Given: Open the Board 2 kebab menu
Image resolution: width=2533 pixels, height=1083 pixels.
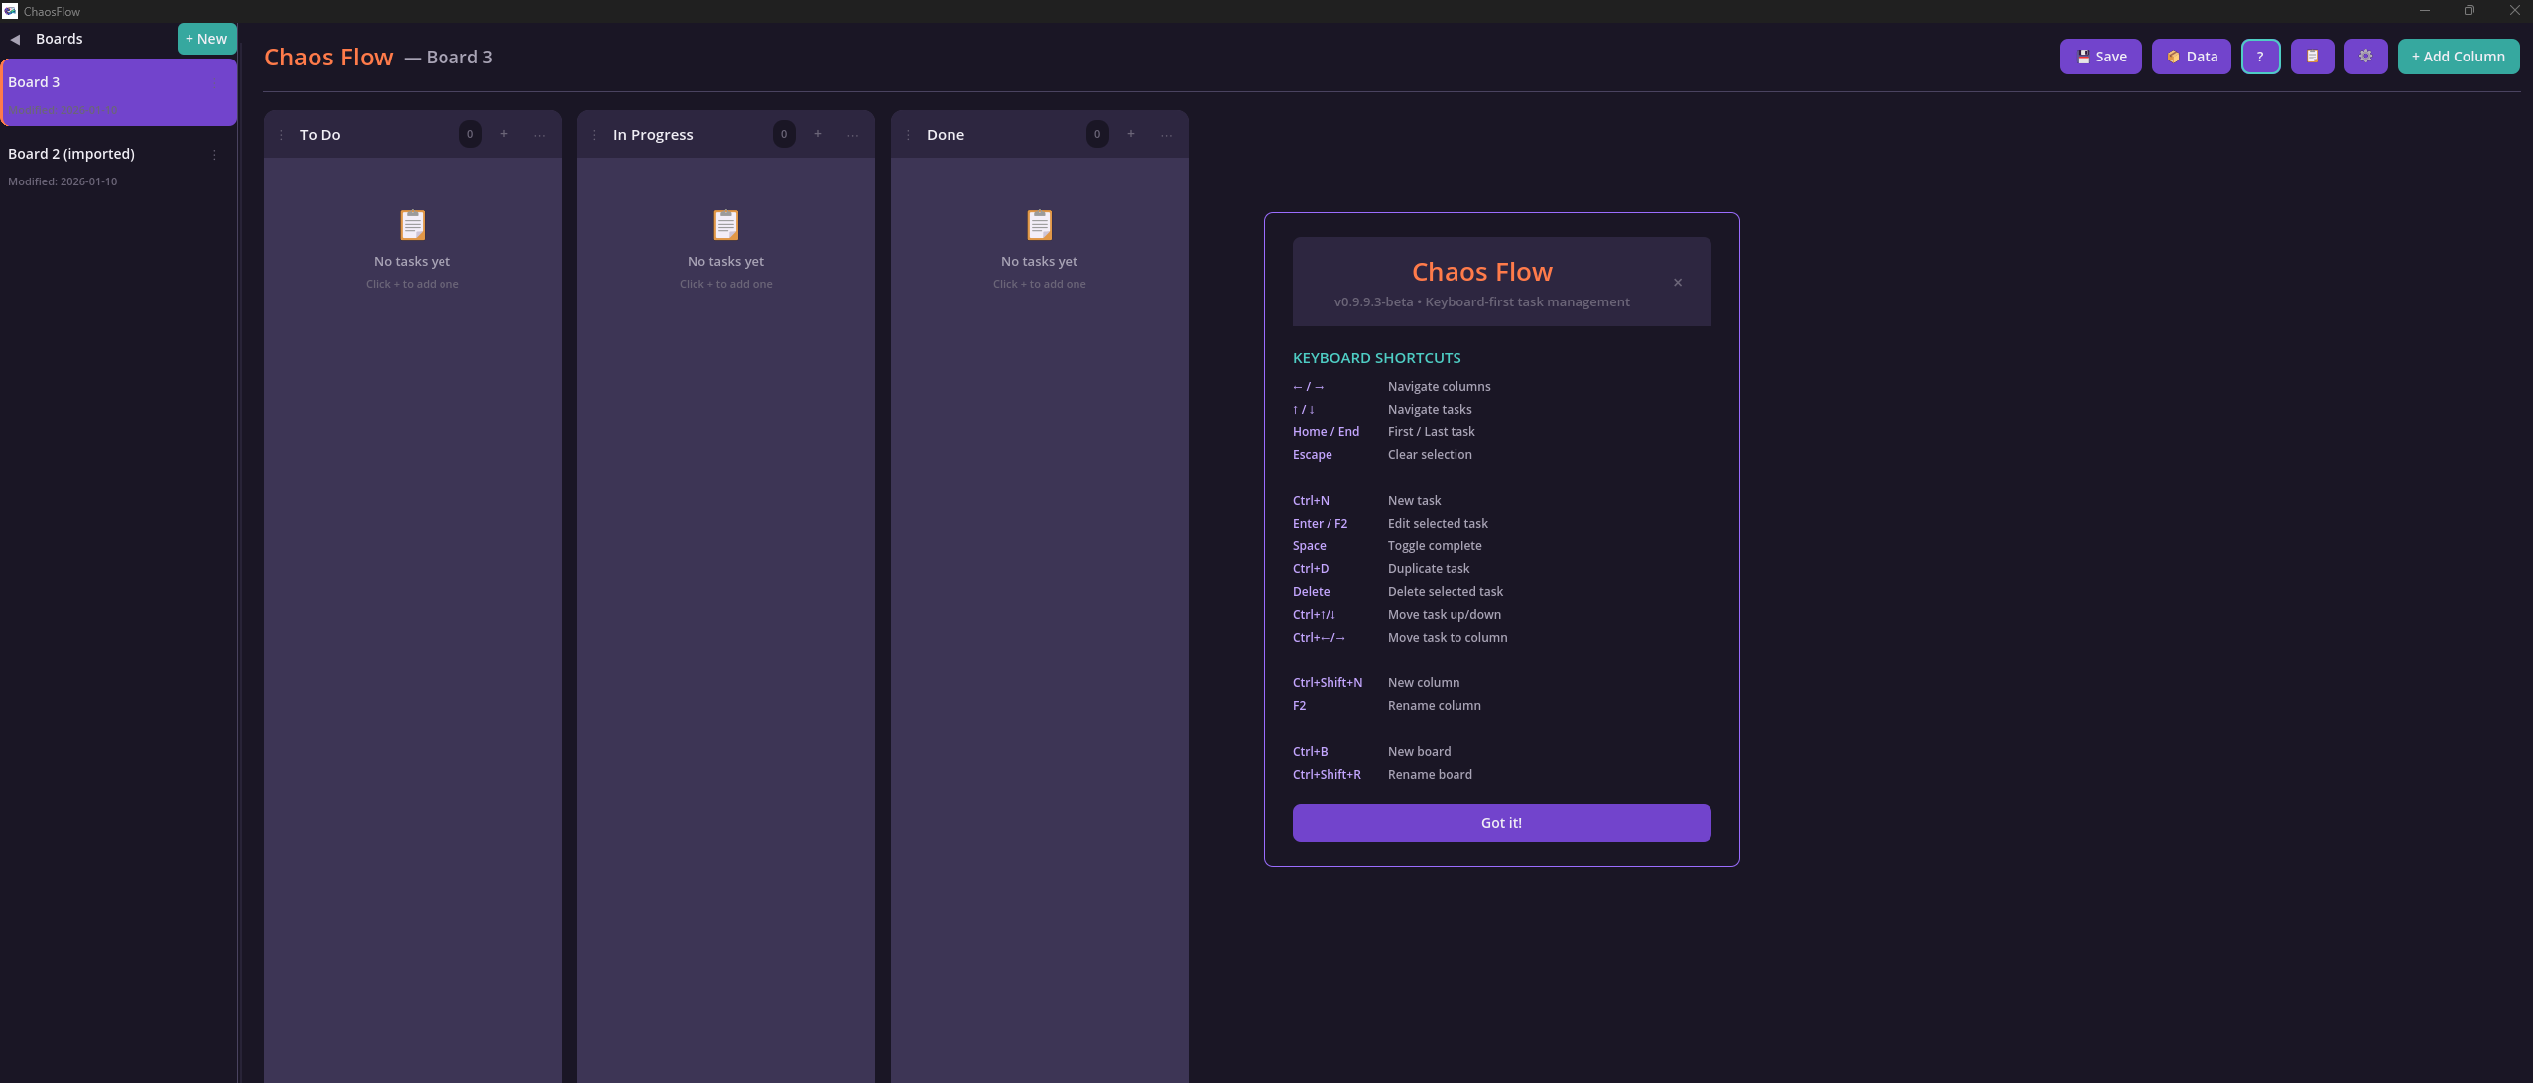Looking at the screenshot, I should (x=214, y=154).
